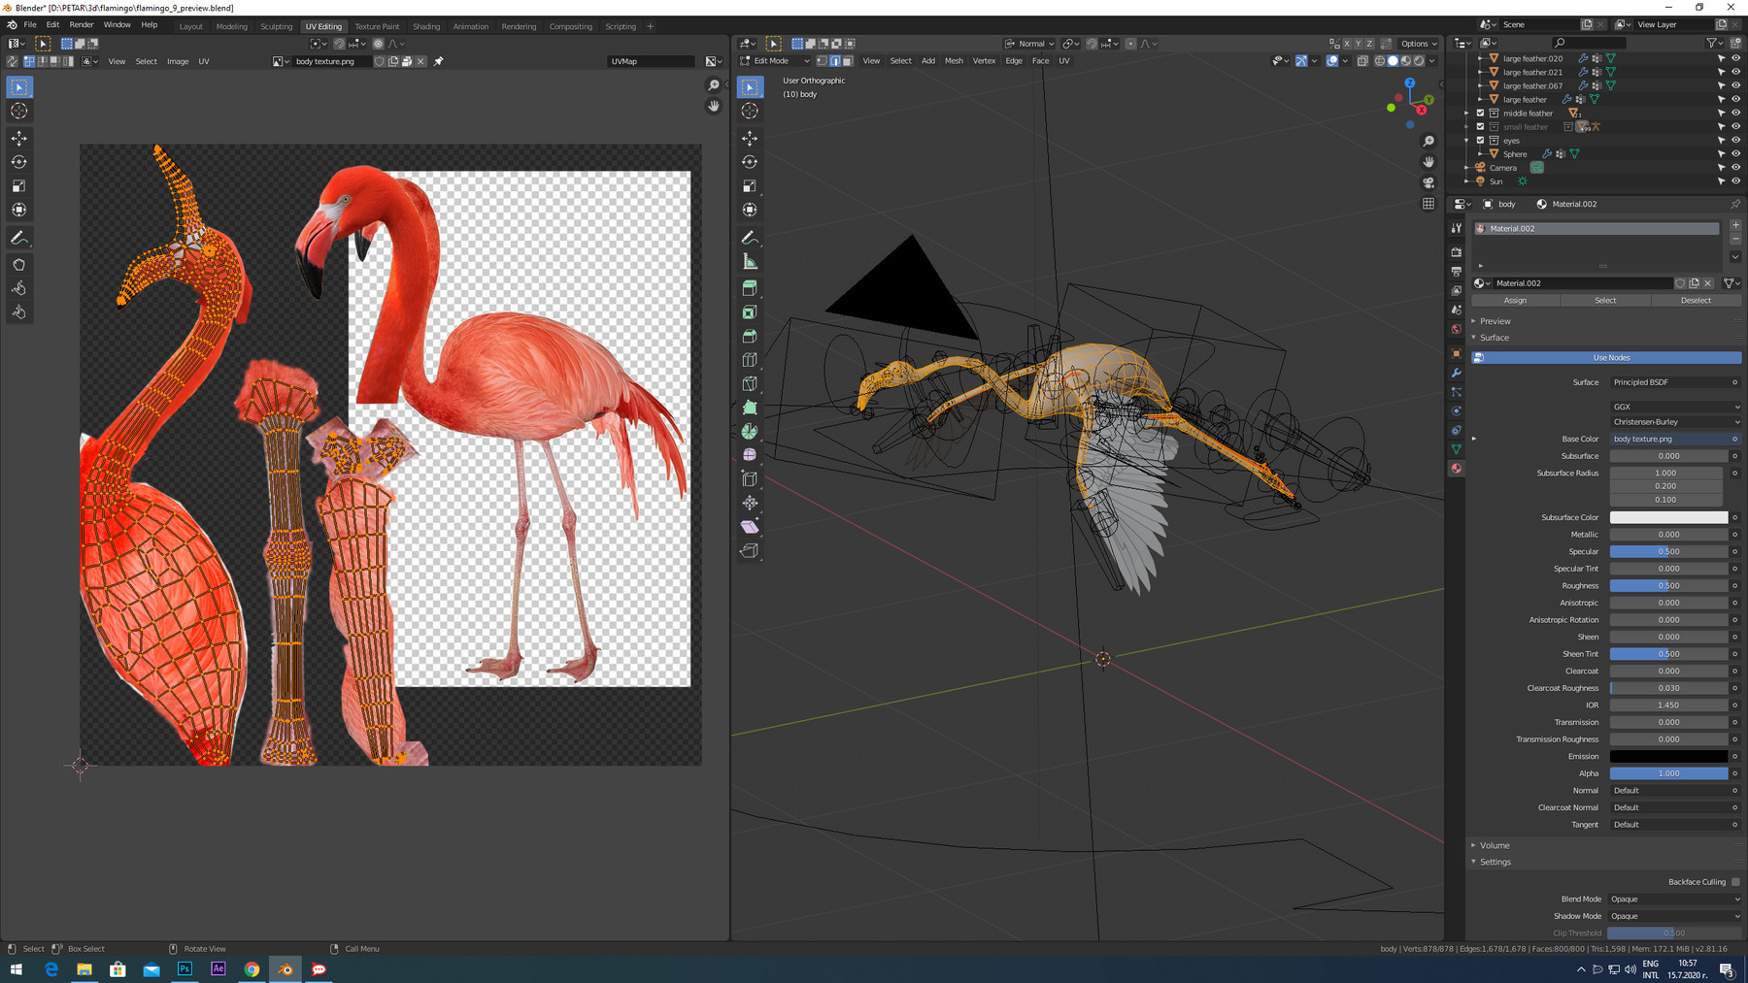The width and height of the screenshot is (1748, 983).
Task: Uncheck the eyes collection checkbox
Action: pos(1481,140)
